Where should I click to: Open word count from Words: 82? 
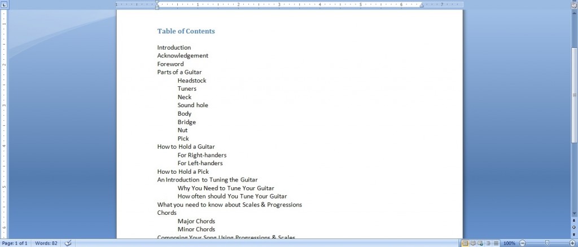47,243
